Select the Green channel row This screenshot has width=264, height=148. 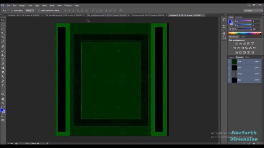[245, 74]
